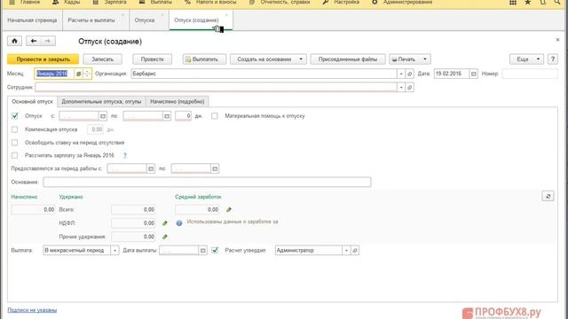Check Рассчитать зарплату за Январь 2016
568x319 pixels.
(14, 156)
